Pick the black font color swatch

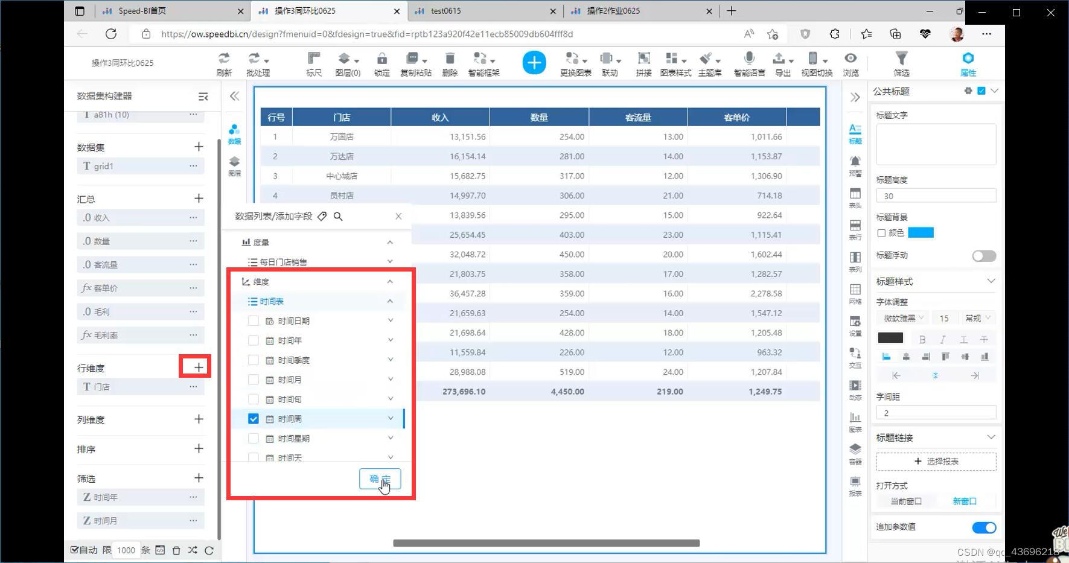point(890,338)
